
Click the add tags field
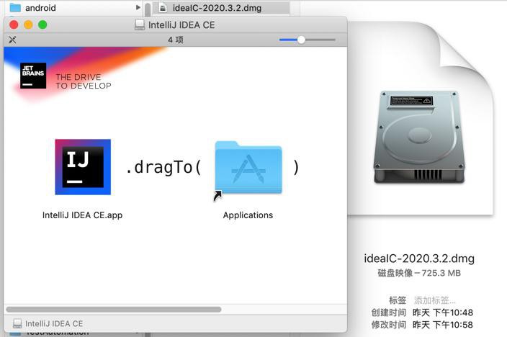click(x=435, y=300)
